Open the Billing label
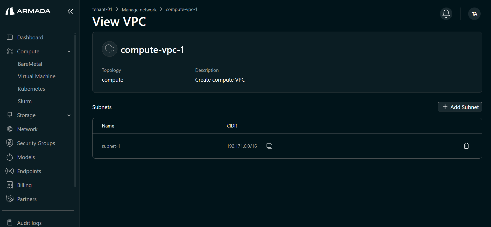491x227 pixels. tap(24, 185)
